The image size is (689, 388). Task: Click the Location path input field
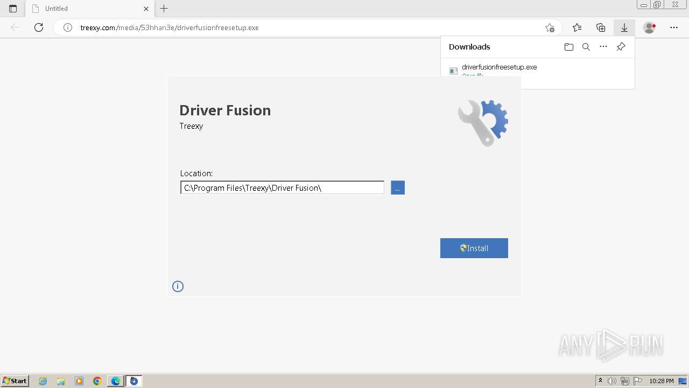click(x=282, y=188)
